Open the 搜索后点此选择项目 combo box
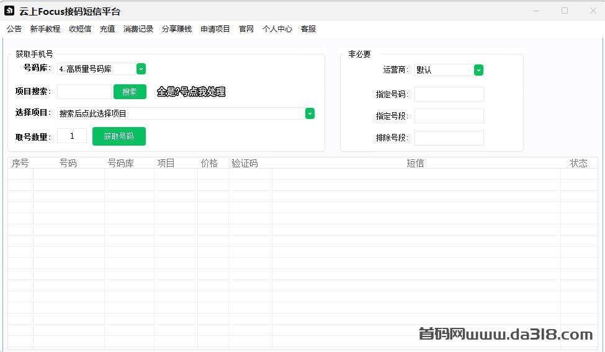Viewport: 605px width, 352px height. click(x=186, y=113)
